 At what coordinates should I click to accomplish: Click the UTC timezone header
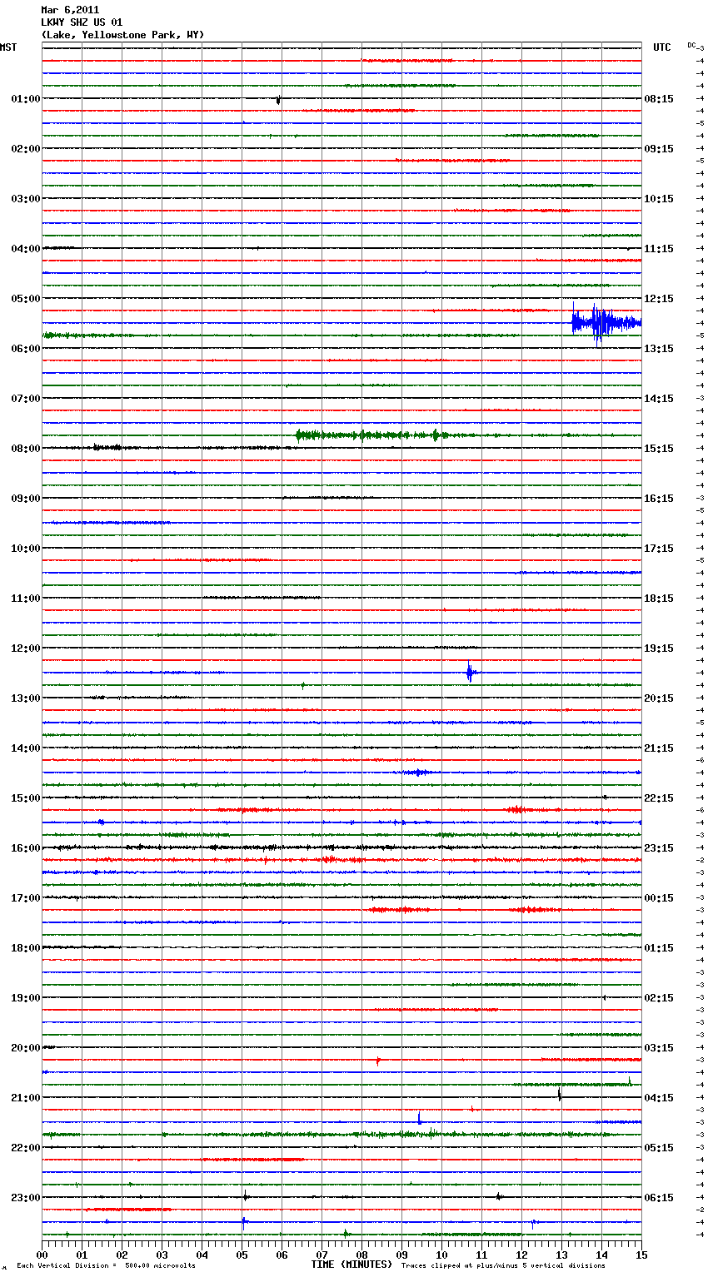pos(661,47)
